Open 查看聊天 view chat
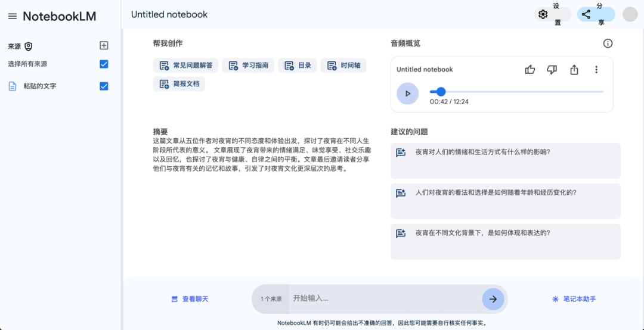This screenshot has width=644, height=330. (190, 299)
